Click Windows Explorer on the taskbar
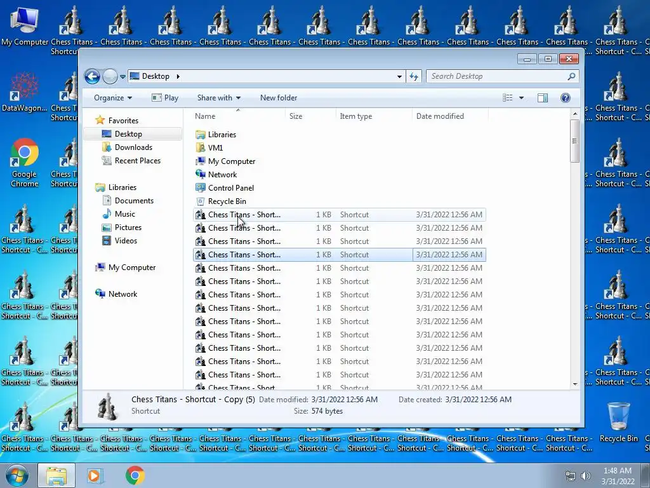The height and width of the screenshot is (488, 650). 56,475
